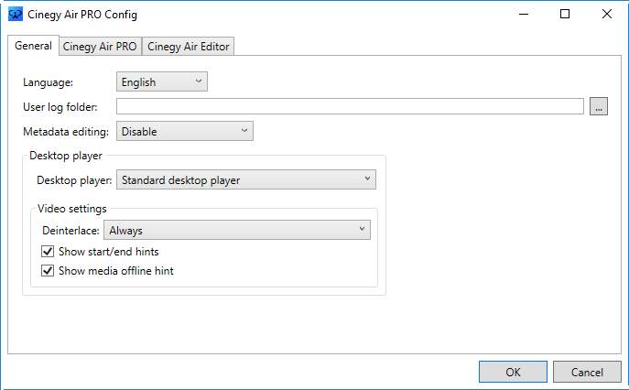Open the Language dropdown showing English
The height and width of the screenshot is (390, 629).
162,81
